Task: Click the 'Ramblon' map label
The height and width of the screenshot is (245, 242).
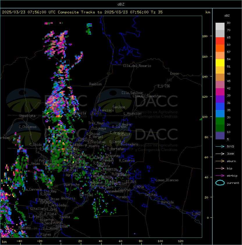Action: pos(95,84)
